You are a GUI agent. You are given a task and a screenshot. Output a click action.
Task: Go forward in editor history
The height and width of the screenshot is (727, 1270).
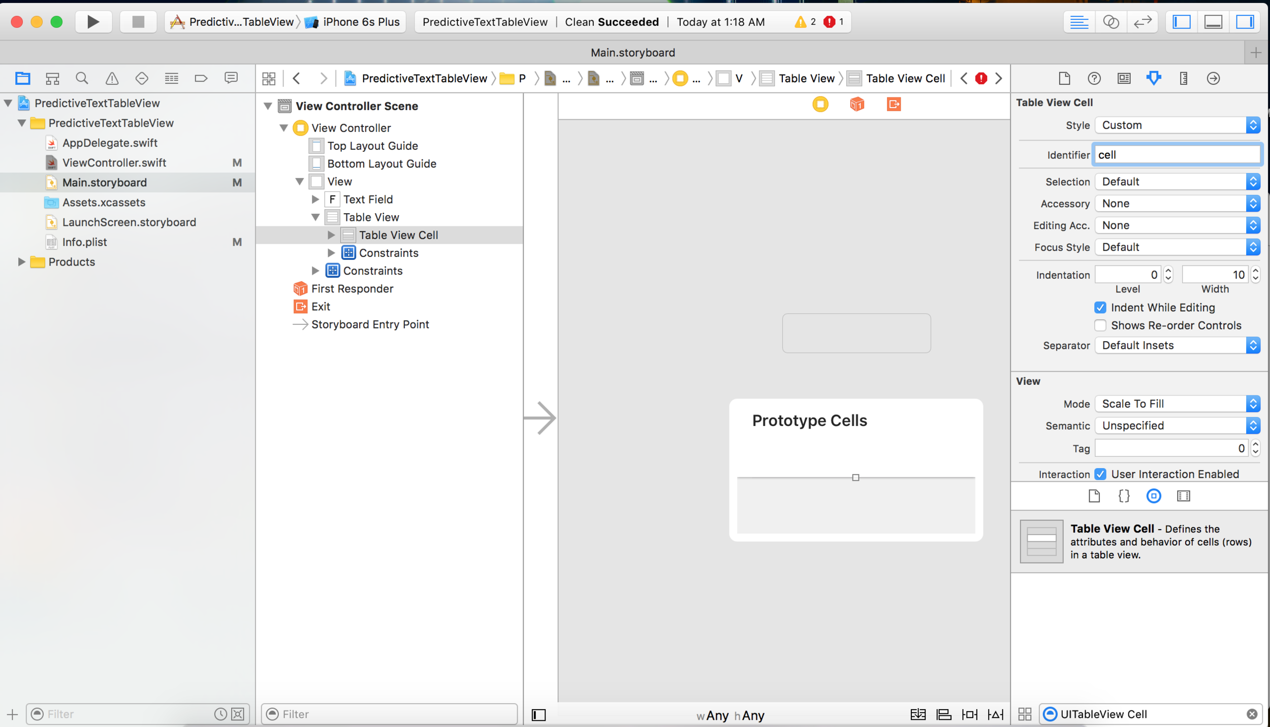(323, 78)
